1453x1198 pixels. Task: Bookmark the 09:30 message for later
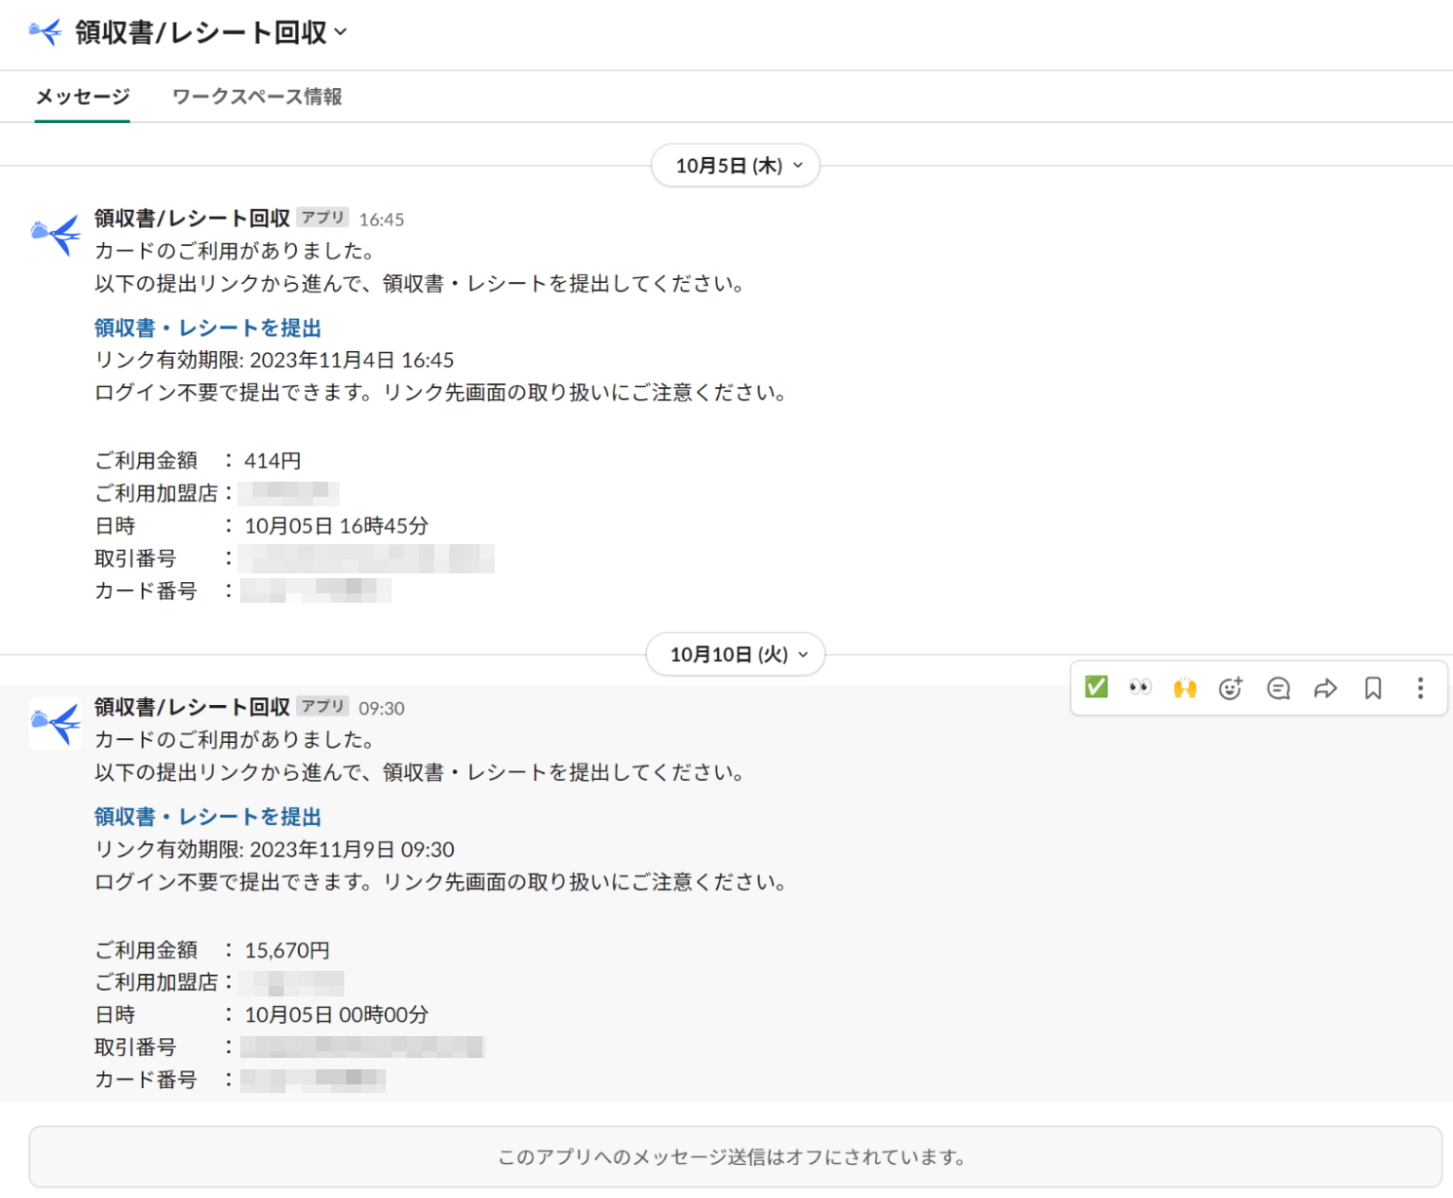1373,688
